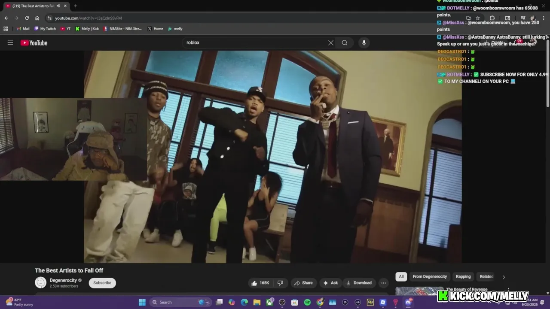550x309 pixels.
Task: Like the video with 165K likes
Action: pos(260,283)
